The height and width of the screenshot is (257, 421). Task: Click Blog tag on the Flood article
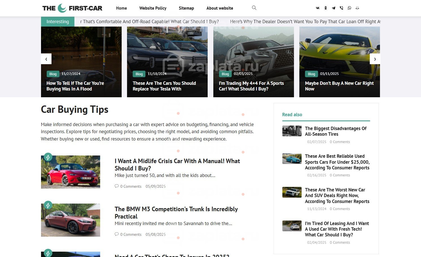coord(53,74)
